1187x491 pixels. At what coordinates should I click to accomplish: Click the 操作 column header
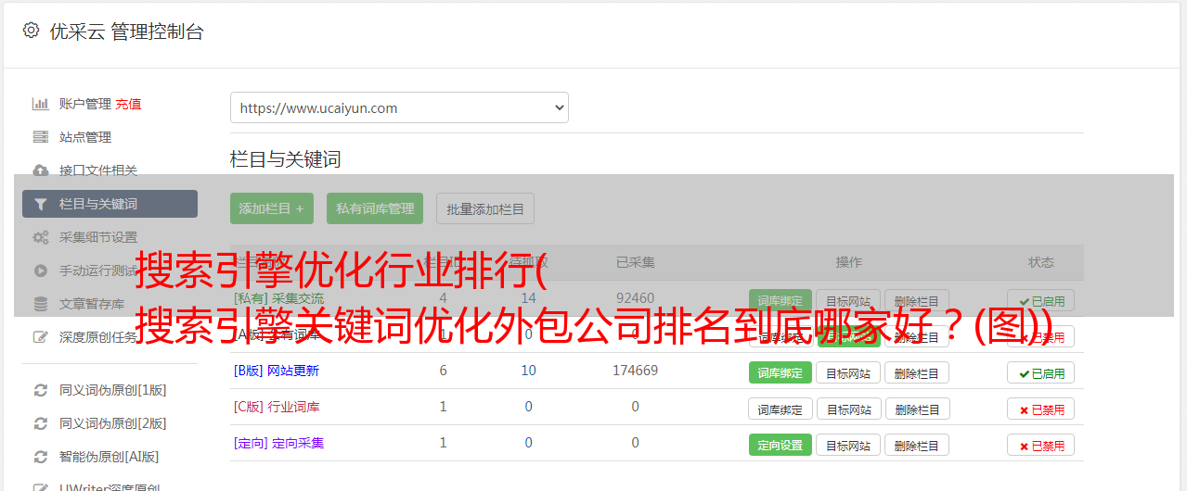click(848, 262)
